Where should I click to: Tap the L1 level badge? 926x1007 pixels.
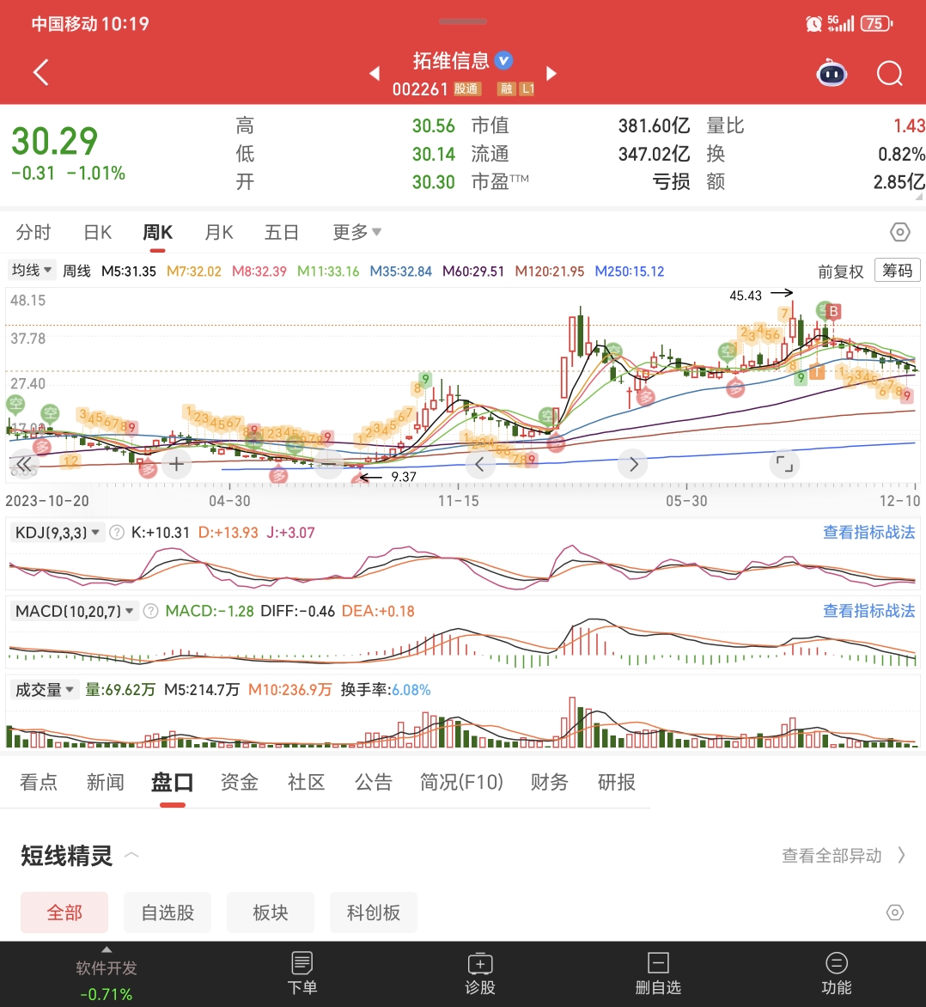pos(527,88)
